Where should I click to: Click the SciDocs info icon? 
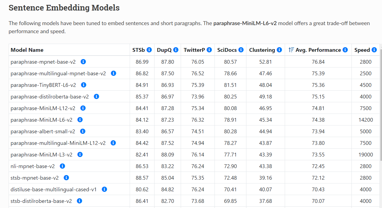241,50
